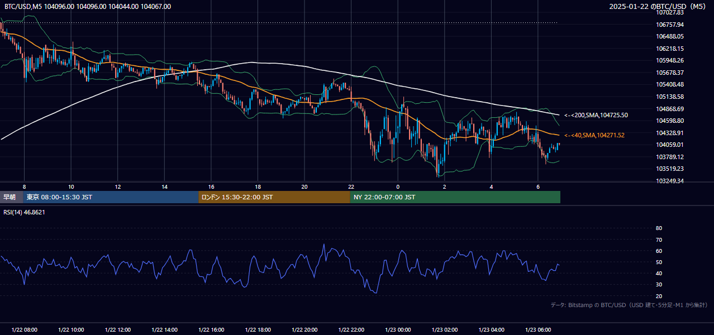Click hour axis label 16 under price chart

click(211, 186)
